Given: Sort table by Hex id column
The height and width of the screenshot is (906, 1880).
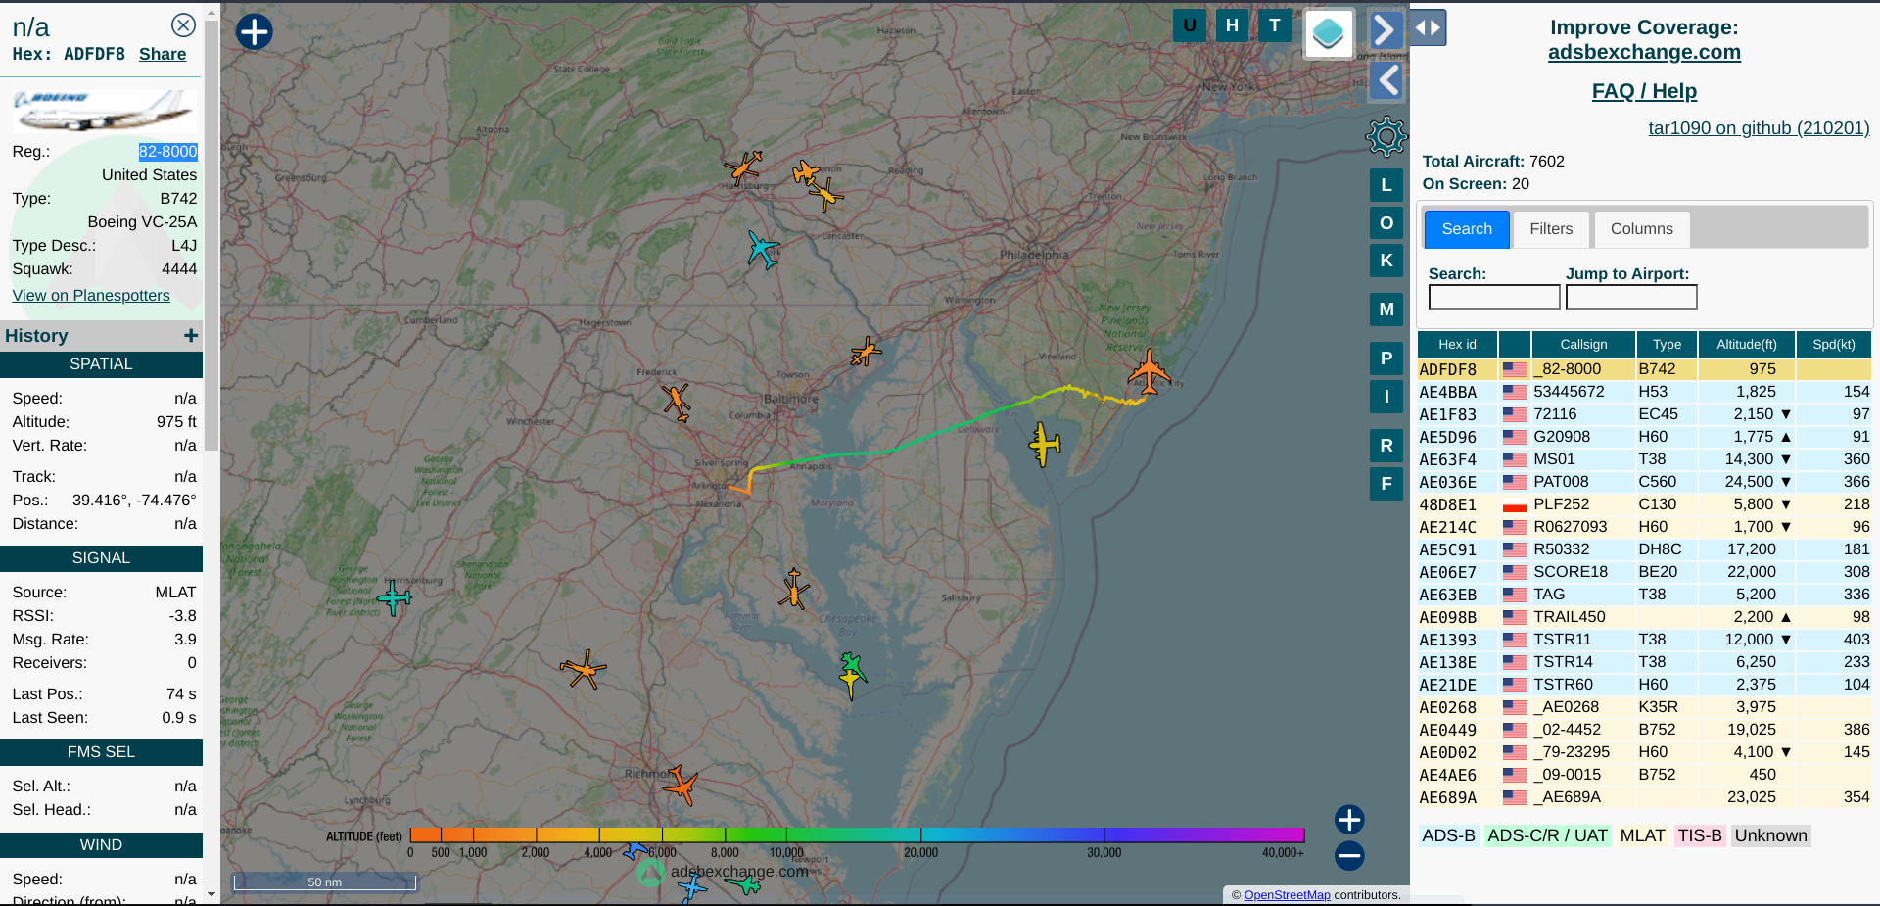Looking at the screenshot, I should [x=1457, y=344].
